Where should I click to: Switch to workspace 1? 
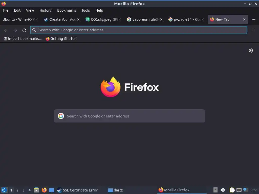[11, 190]
